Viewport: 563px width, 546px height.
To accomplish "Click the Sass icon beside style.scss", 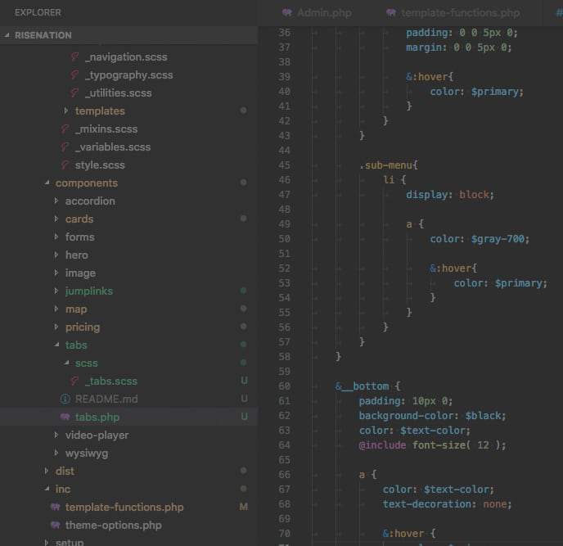I will 65,165.
